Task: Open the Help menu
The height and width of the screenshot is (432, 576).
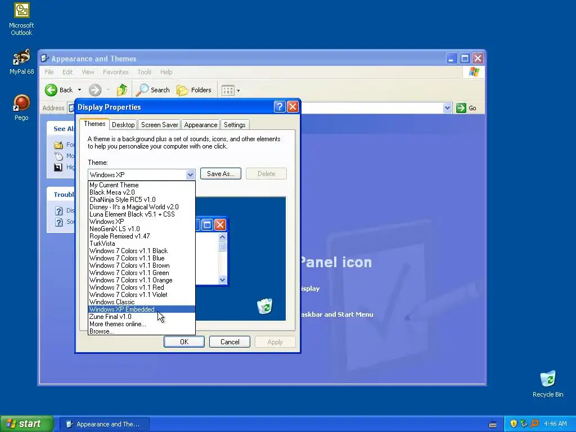Action: (166, 72)
